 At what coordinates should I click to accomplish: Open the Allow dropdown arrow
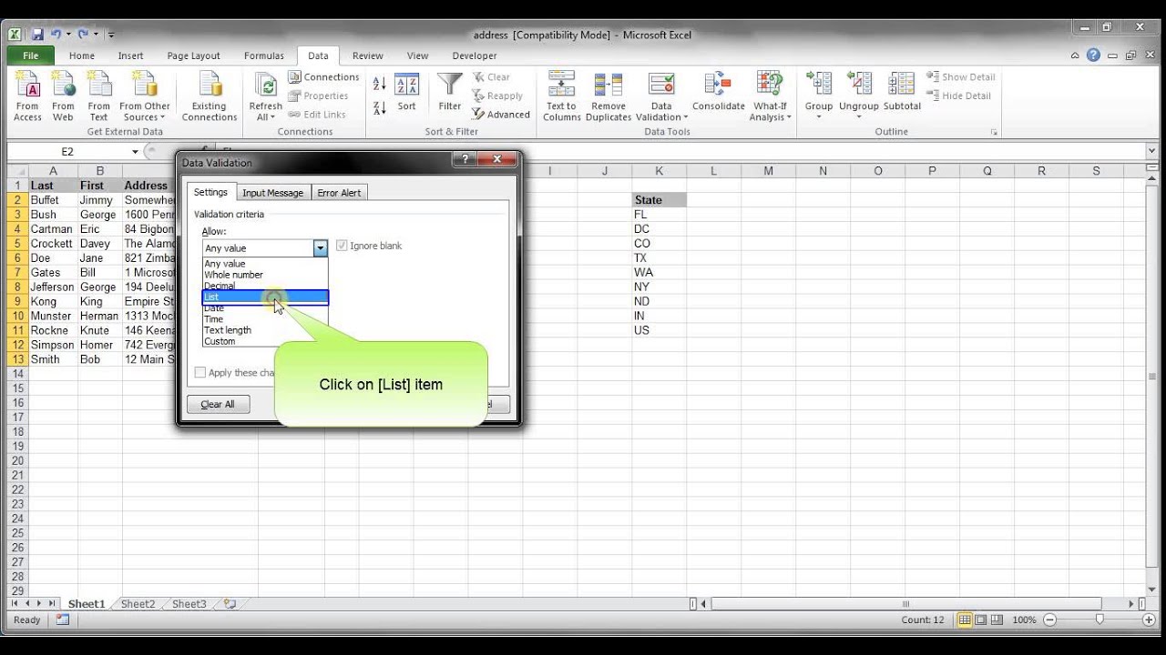[x=320, y=248]
